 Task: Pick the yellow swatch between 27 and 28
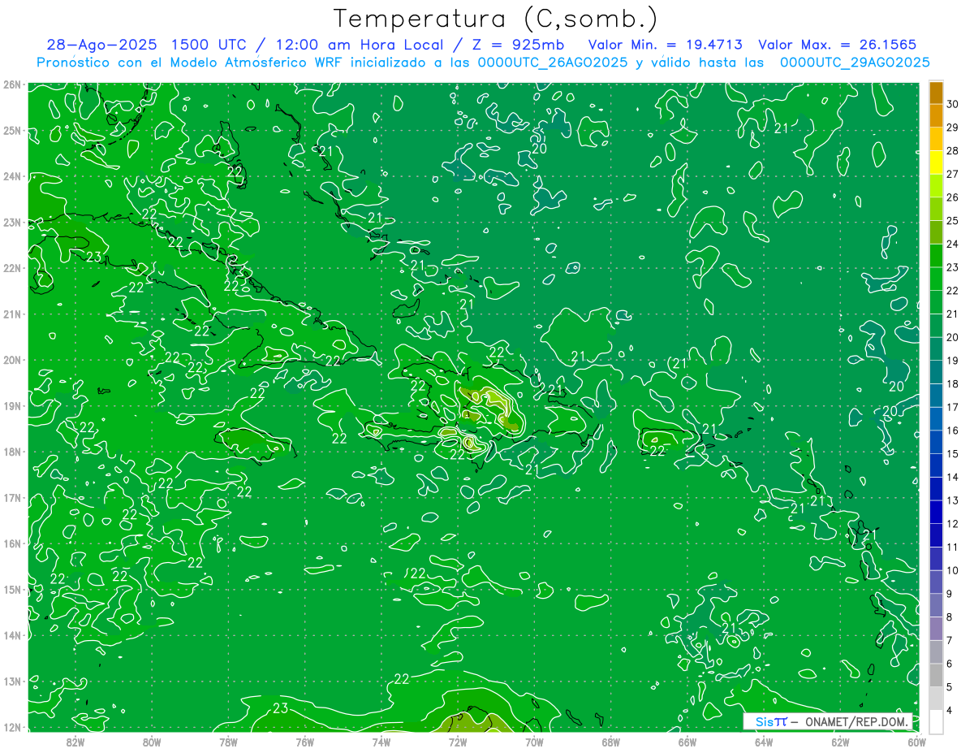click(x=936, y=162)
